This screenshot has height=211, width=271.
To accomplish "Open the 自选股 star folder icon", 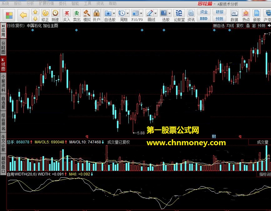I will point(108,13).
